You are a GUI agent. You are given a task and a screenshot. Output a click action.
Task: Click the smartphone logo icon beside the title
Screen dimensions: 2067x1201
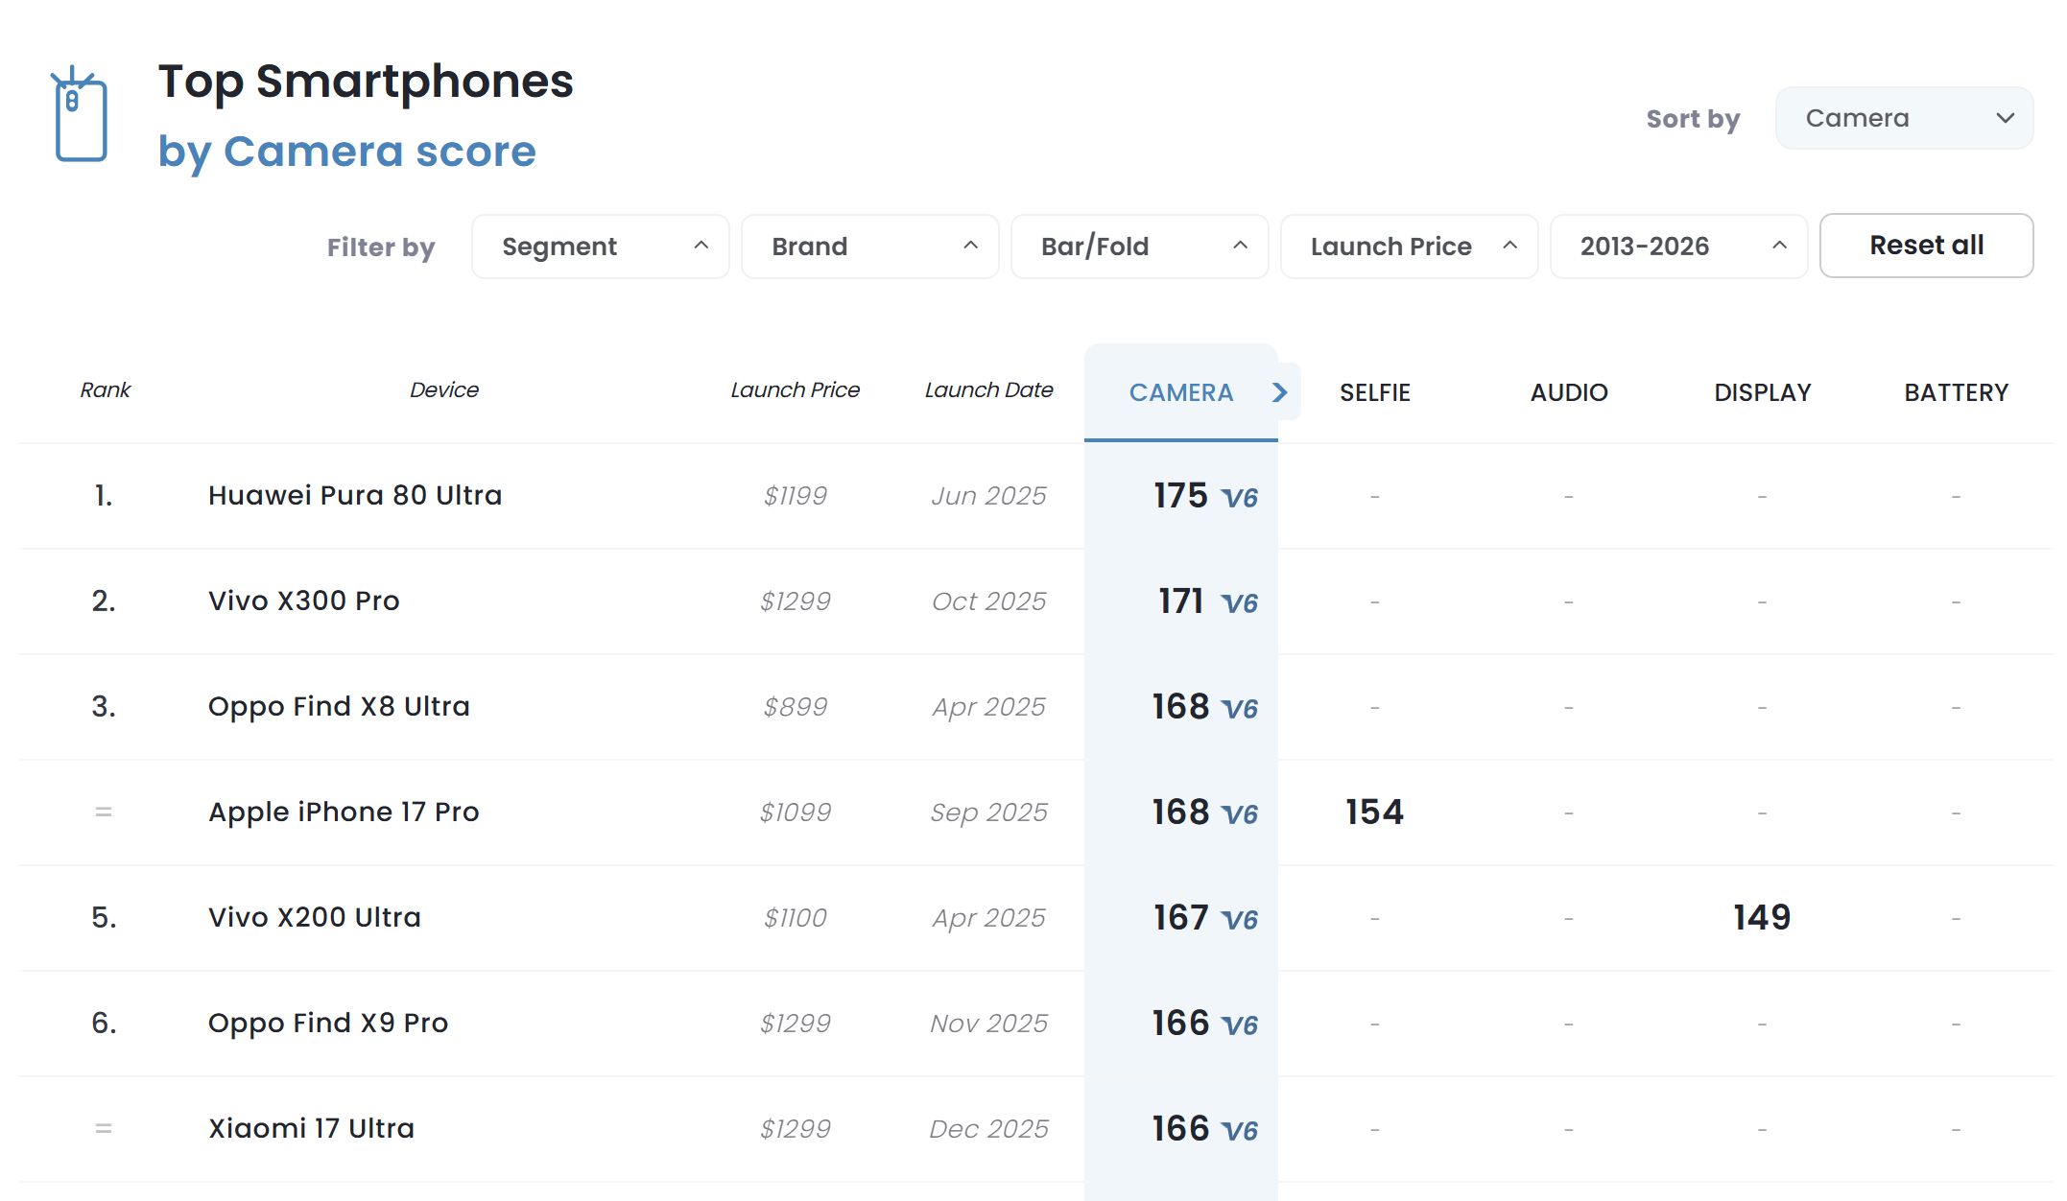80,115
